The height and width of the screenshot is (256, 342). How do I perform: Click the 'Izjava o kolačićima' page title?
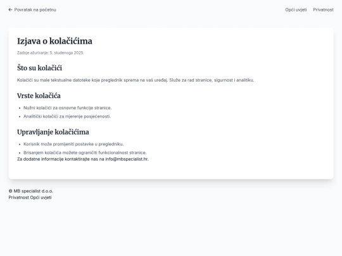pyautogui.click(x=54, y=41)
